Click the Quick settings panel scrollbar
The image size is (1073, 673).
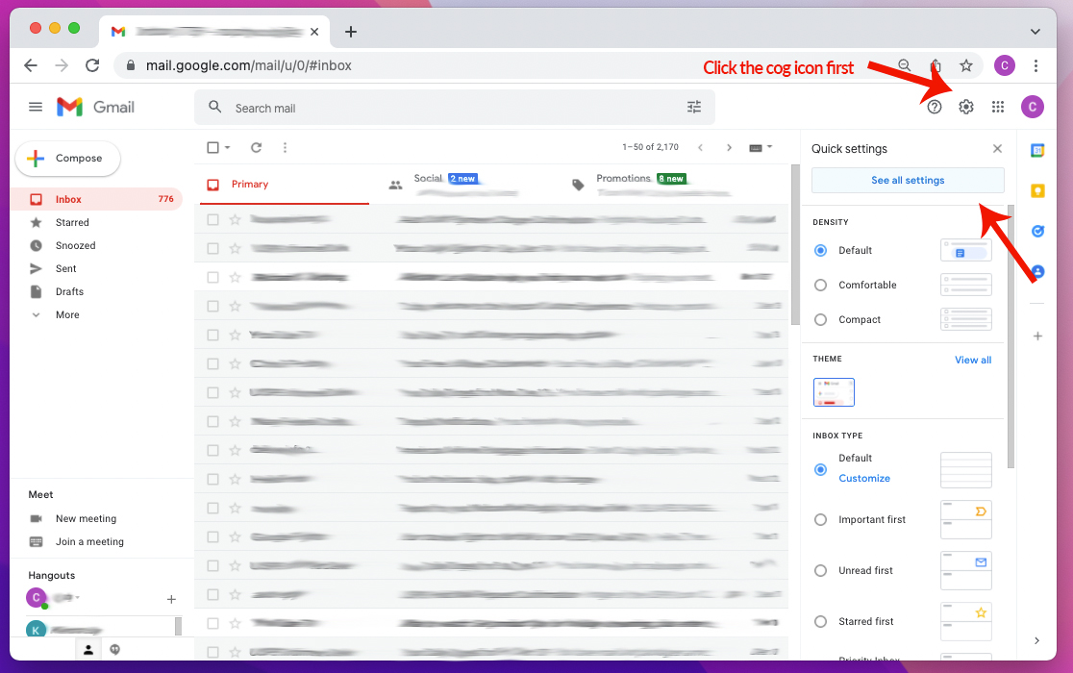click(x=1011, y=336)
